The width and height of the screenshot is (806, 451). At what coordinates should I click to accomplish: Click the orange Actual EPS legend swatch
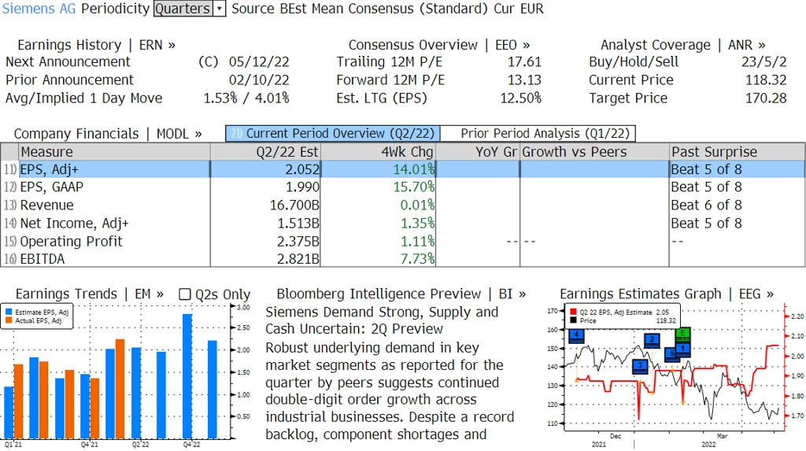pyautogui.click(x=9, y=320)
